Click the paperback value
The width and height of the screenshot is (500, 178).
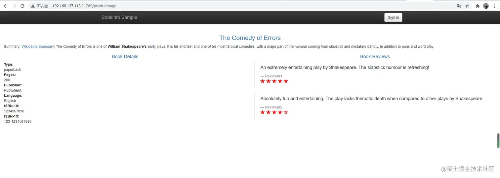click(x=13, y=70)
